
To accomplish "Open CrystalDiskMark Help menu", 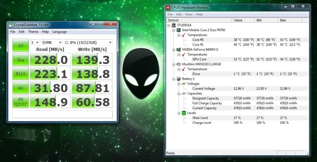I will click(45, 32).
